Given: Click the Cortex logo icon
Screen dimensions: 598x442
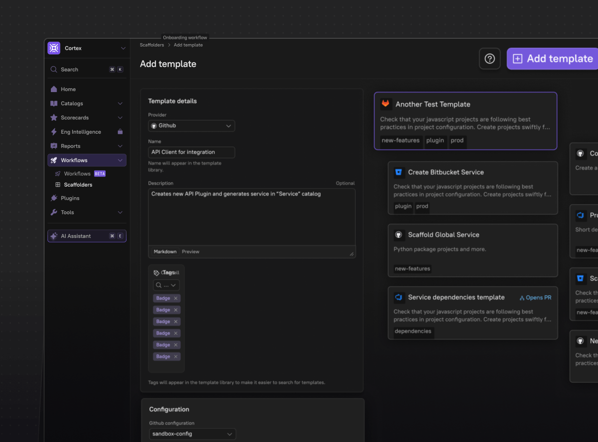Looking at the screenshot, I should pos(54,48).
